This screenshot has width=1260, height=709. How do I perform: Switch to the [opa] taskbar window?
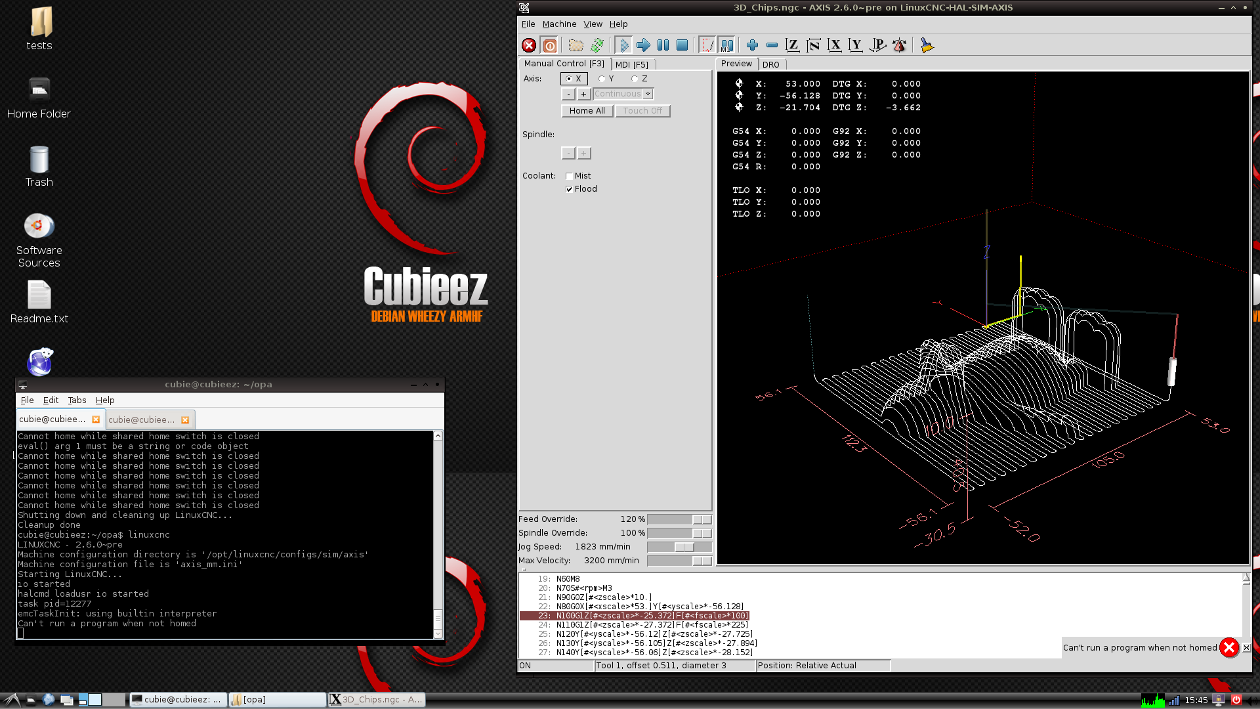(x=278, y=700)
